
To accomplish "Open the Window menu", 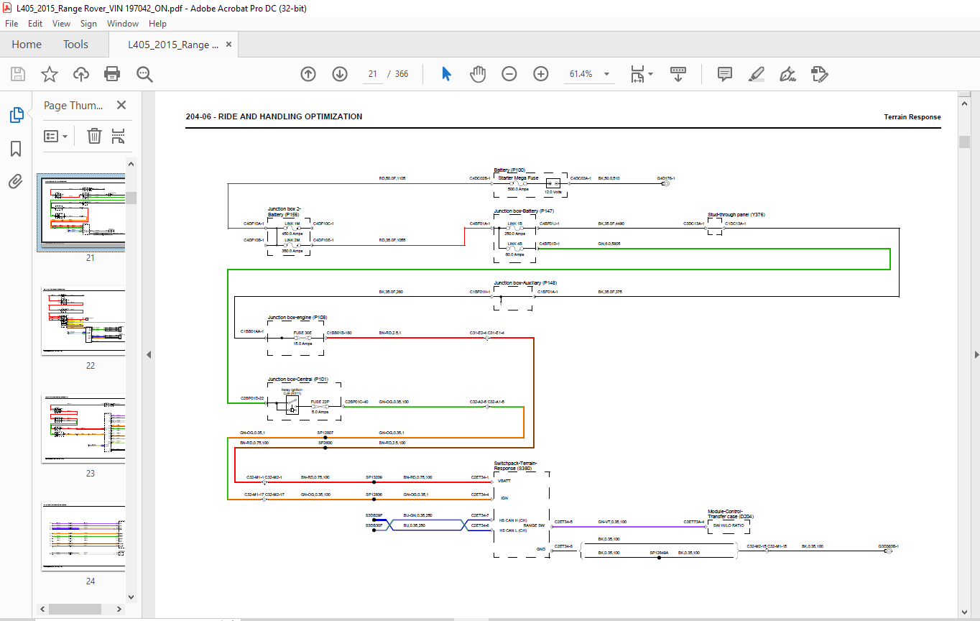I will pyautogui.click(x=123, y=24).
